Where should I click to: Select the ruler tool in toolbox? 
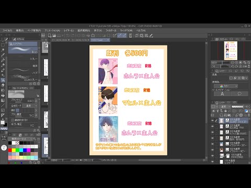click(x=3, y=115)
